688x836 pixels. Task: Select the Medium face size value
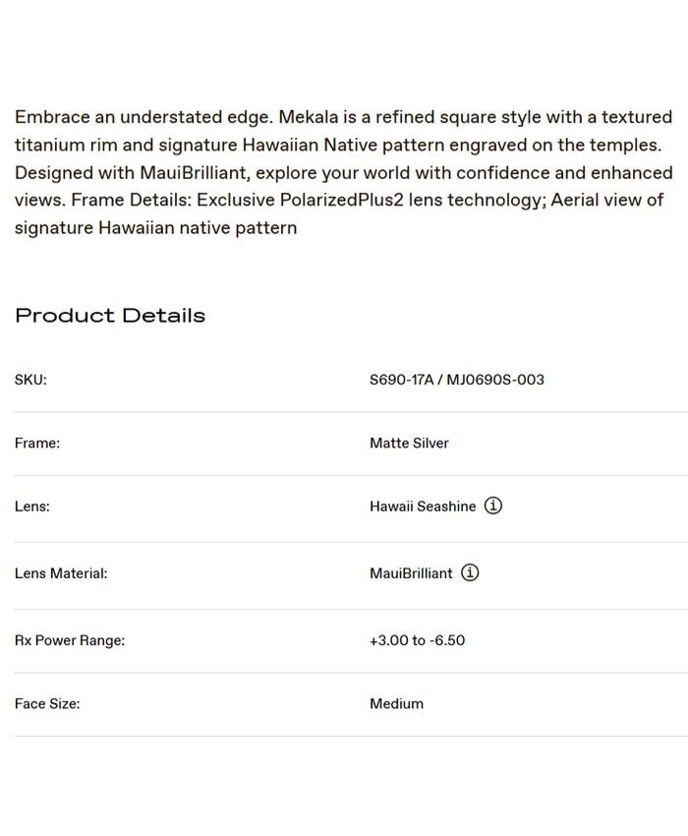click(x=396, y=704)
